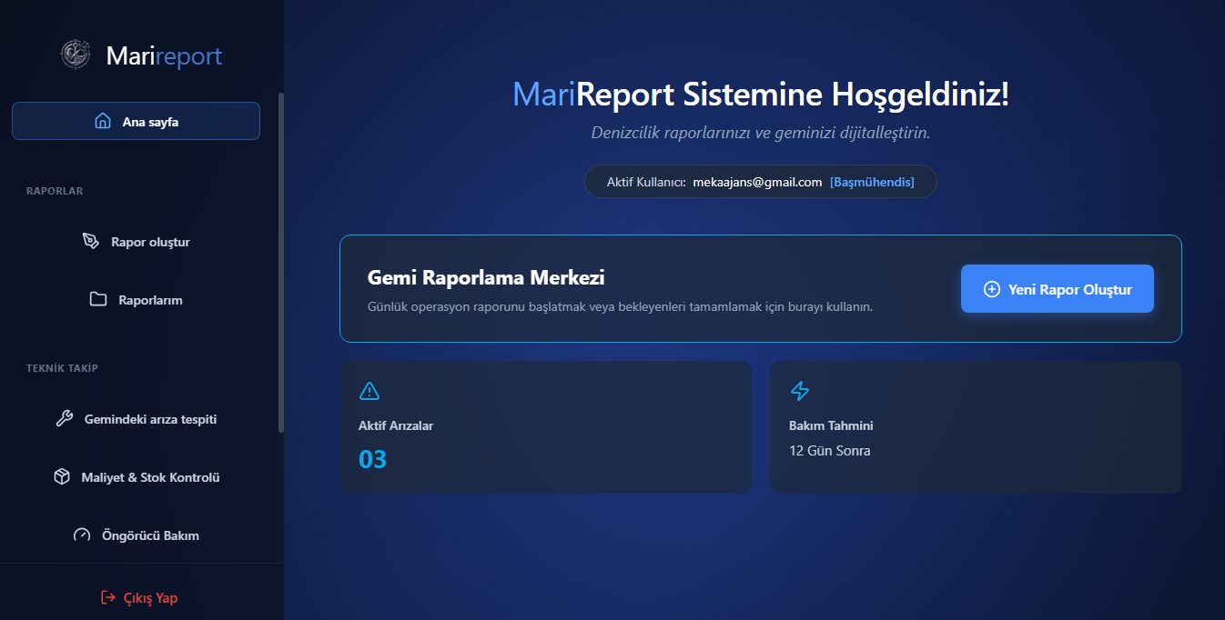Select Maliyet & Stok Kontrolü menu item
Image resolution: width=1225 pixels, height=620 pixels.
pyautogui.click(x=136, y=476)
